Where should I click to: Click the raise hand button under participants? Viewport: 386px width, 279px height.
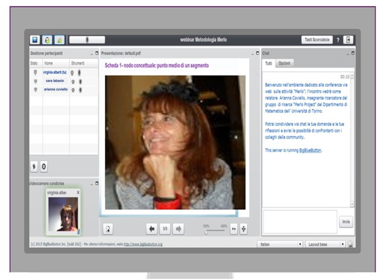[34, 167]
